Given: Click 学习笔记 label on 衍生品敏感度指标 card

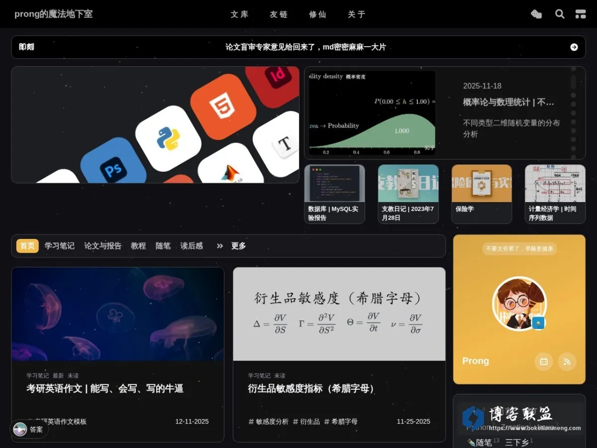Looking at the screenshot, I should pyautogui.click(x=259, y=376).
